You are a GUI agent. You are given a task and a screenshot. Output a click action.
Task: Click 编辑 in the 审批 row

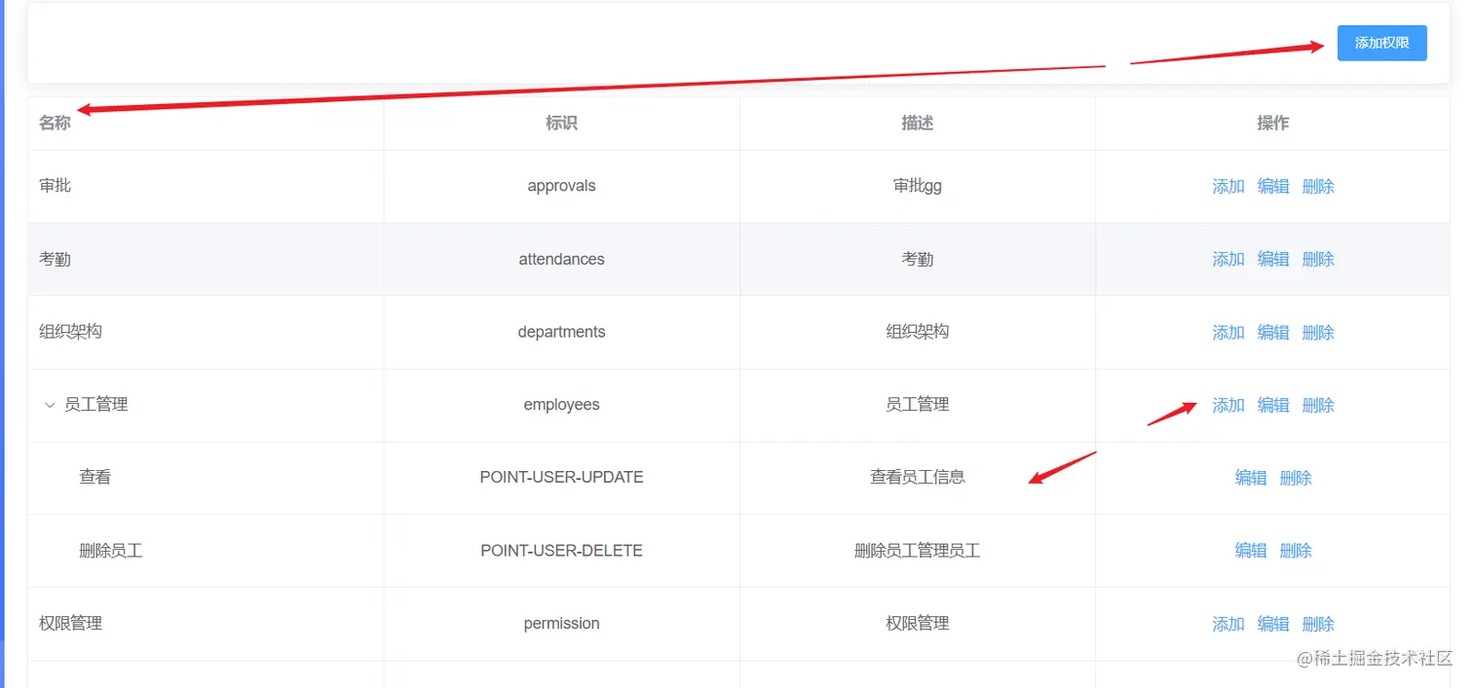pyautogui.click(x=1273, y=186)
